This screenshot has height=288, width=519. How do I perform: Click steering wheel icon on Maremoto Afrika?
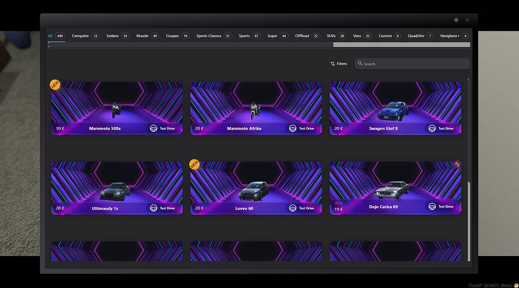293,128
